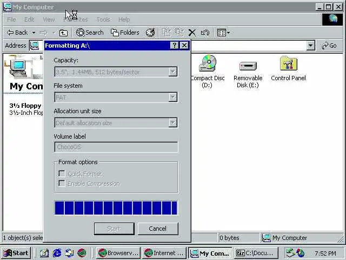Click the Copy To toolbar icon

(x=179, y=32)
